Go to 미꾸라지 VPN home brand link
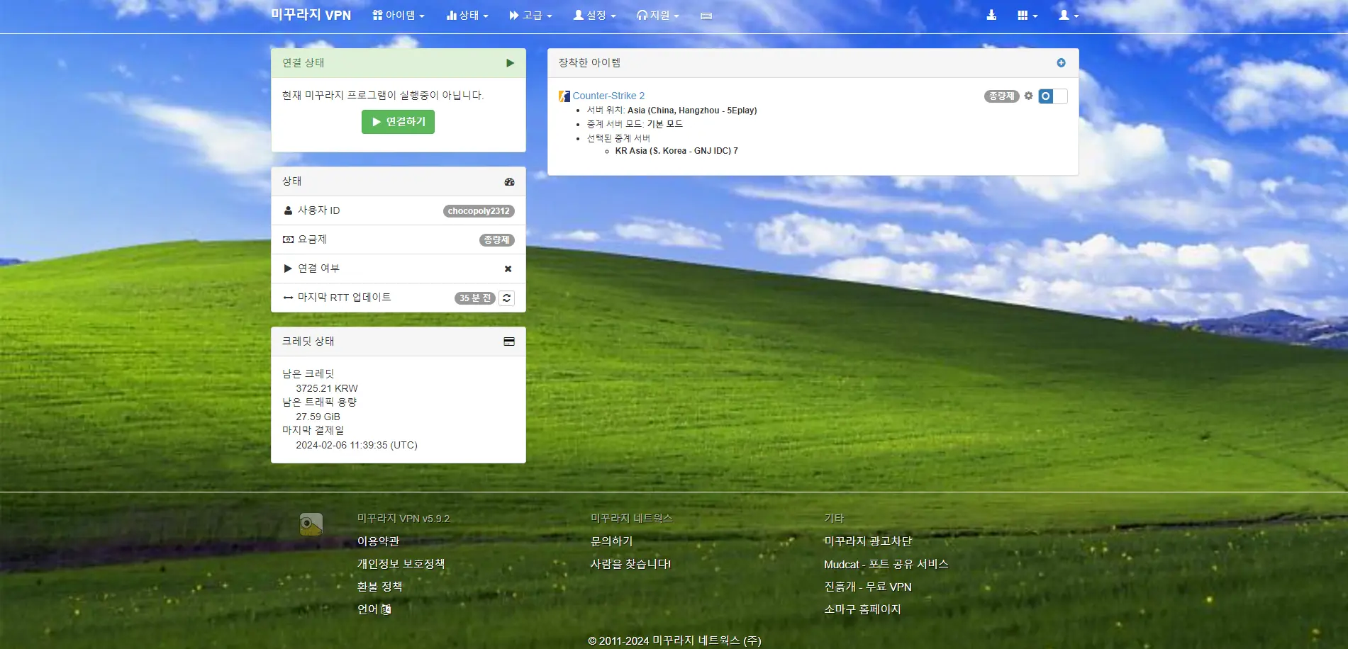The image size is (1348, 649). tap(311, 15)
